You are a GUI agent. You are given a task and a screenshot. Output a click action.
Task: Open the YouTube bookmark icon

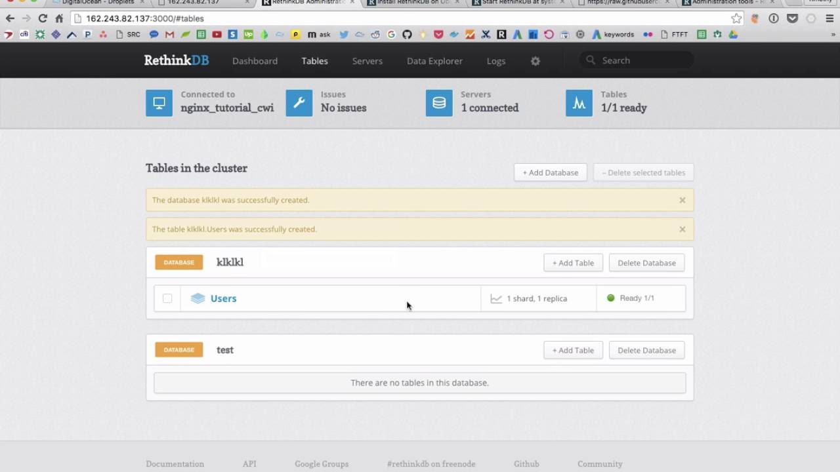click(x=217, y=34)
